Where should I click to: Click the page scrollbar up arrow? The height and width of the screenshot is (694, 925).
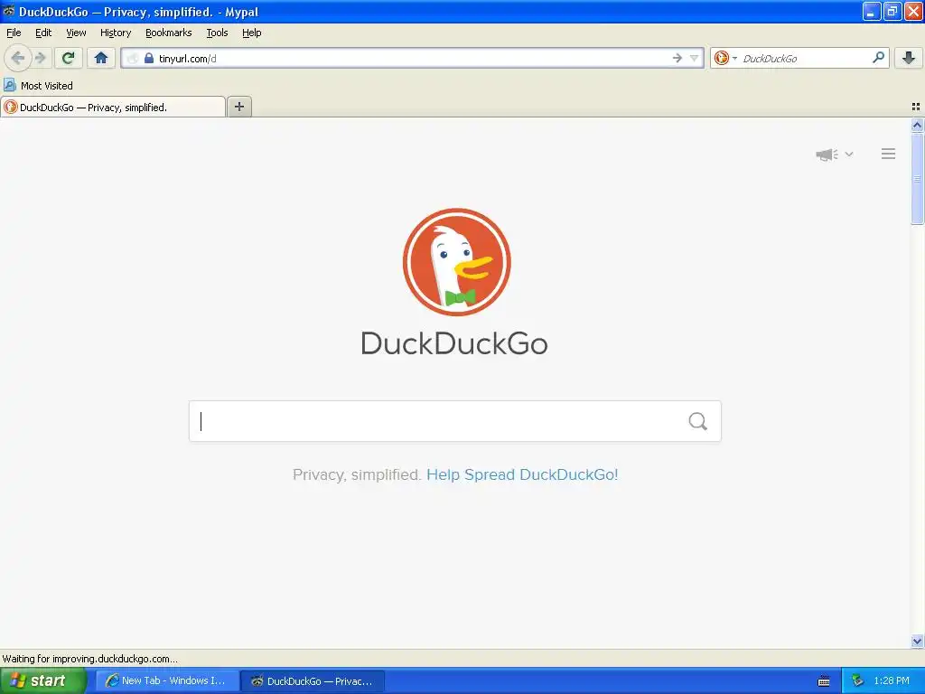918,125
